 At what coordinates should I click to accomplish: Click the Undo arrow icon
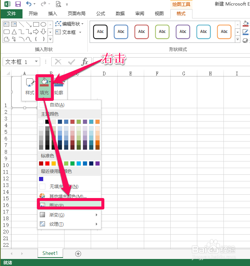click(x=29, y=4)
